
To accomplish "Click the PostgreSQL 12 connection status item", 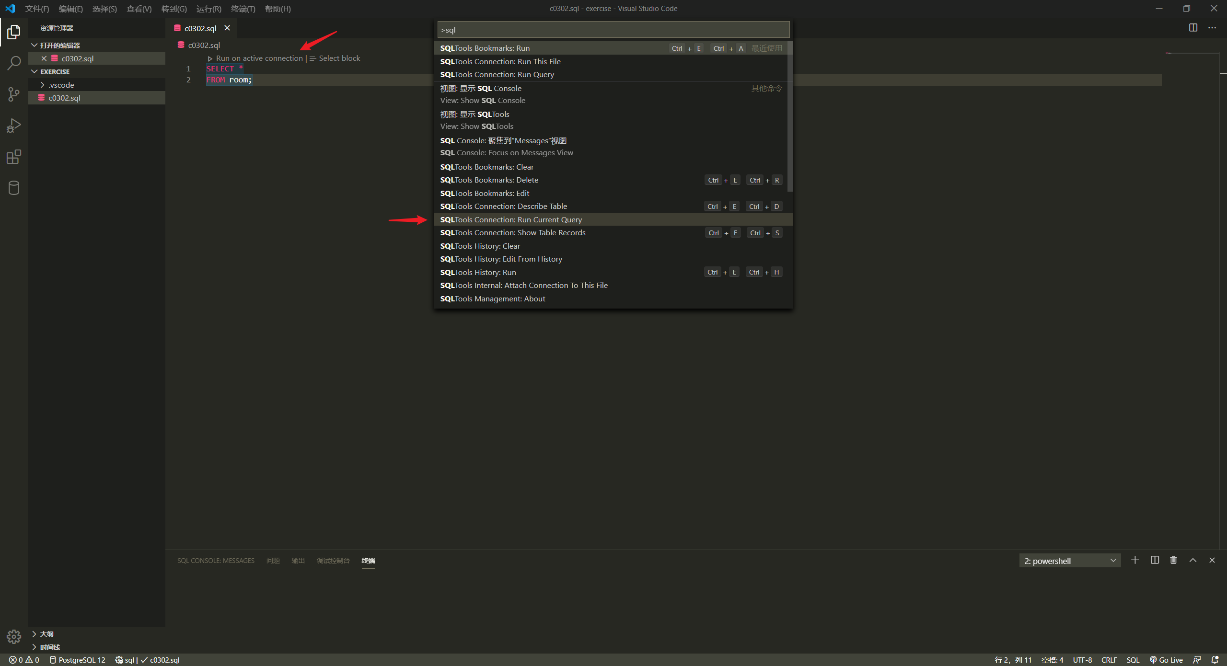I will [78, 660].
